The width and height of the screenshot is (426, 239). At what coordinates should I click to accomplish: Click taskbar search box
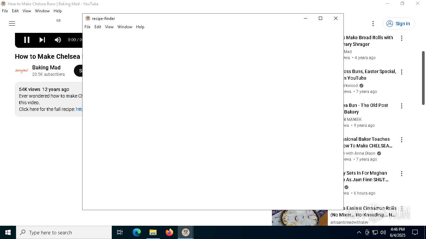[64, 232]
